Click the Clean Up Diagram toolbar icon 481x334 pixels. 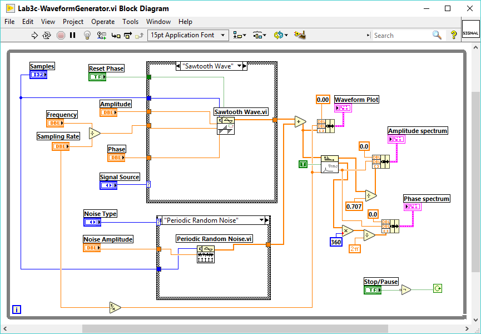point(299,35)
